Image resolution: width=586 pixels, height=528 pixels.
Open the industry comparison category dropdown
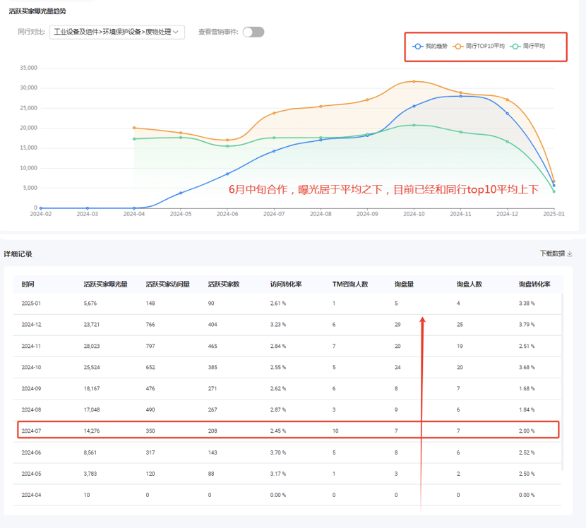(117, 32)
